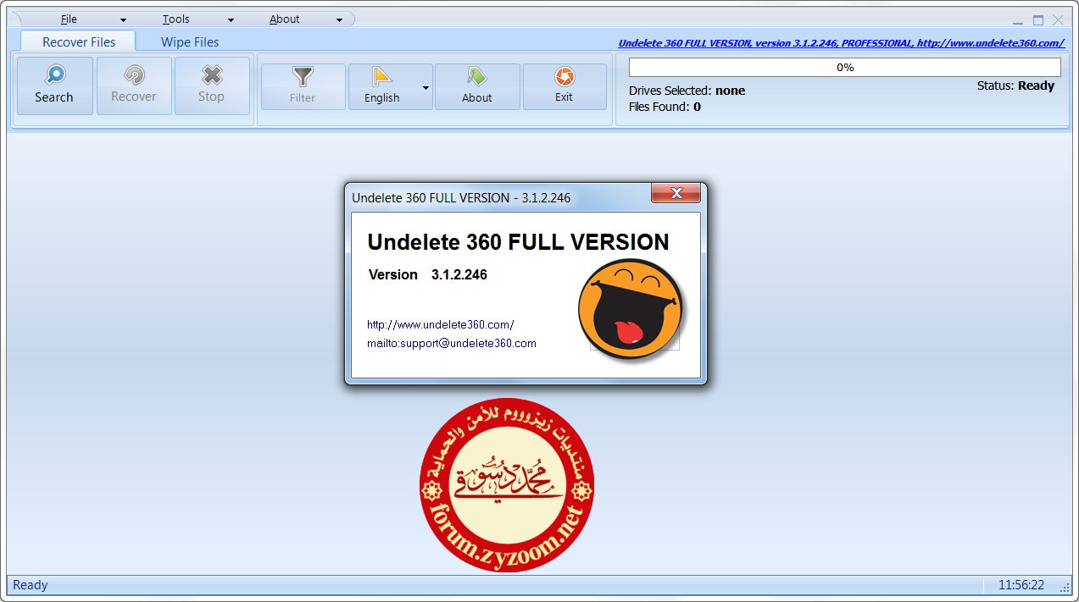The height and width of the screenshot is (602, 1079).
Task: Expand the Tools menu arrow
Action: coord(231,19)
